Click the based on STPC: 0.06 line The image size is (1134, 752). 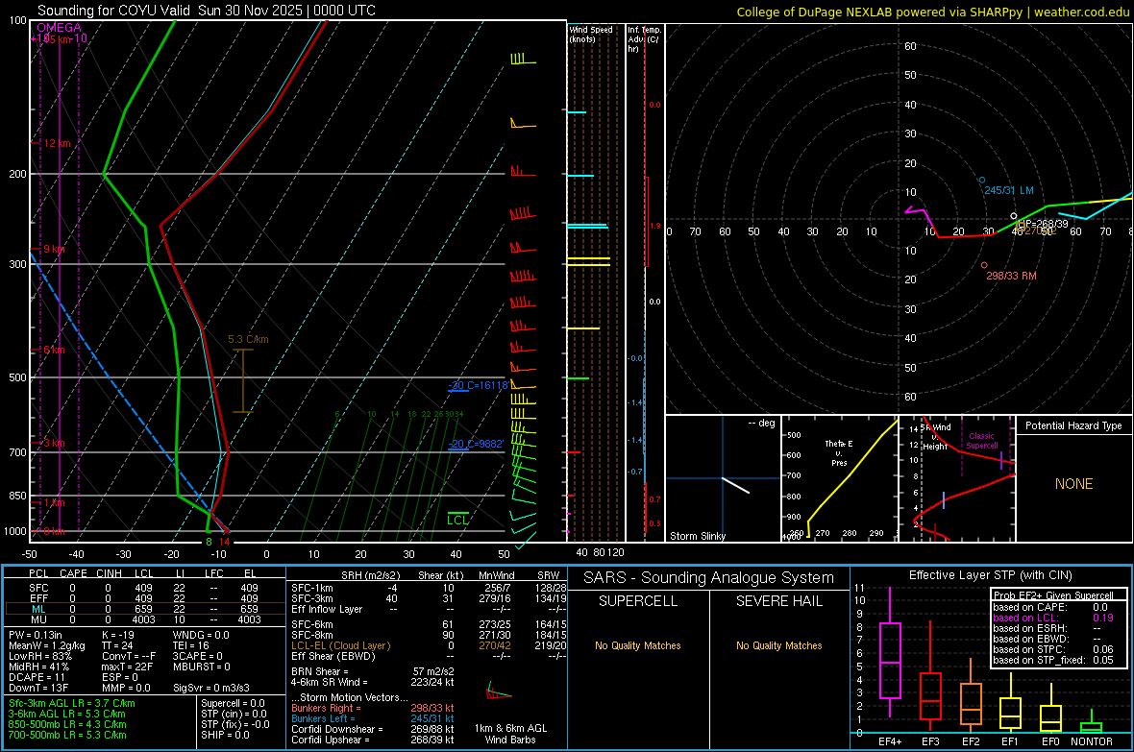[1053, 649]
